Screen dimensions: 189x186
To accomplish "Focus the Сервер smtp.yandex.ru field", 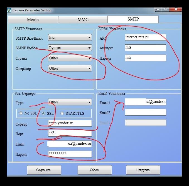I will pos(70,123).
